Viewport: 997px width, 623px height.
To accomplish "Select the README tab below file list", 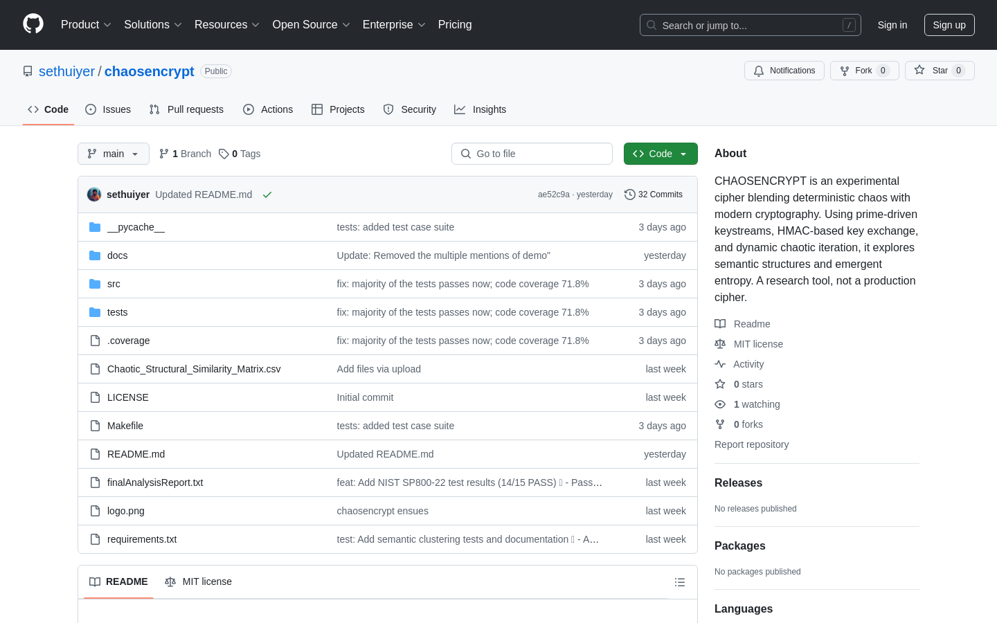I will click(118, 581).
